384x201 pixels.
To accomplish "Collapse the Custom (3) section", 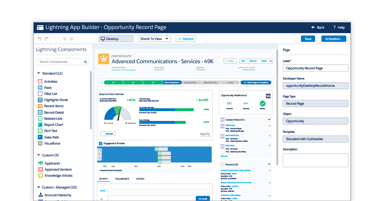I will click(x=39, y=155).
